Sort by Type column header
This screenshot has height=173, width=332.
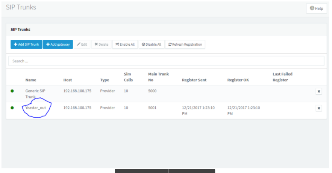[105, 80]
